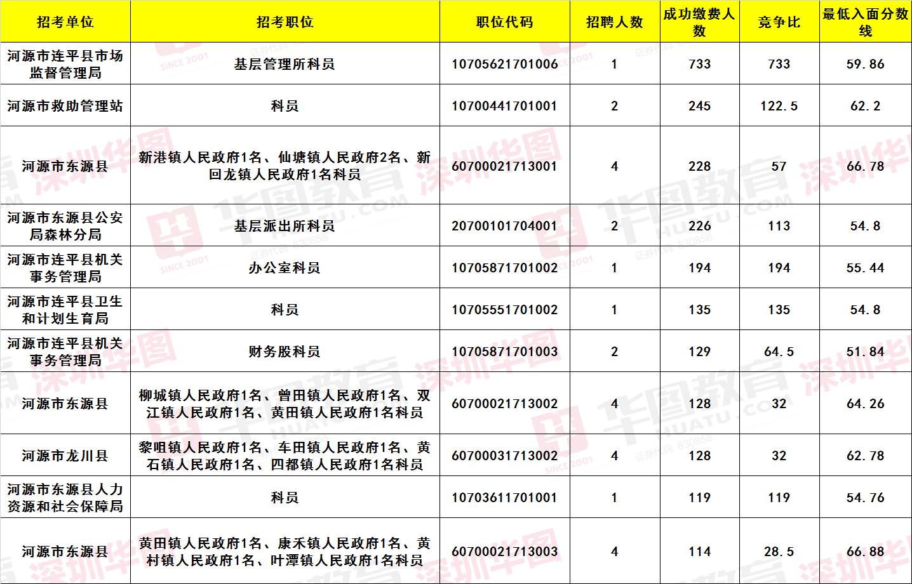
Task: Click the score cell 66.88
Action: 866,551
